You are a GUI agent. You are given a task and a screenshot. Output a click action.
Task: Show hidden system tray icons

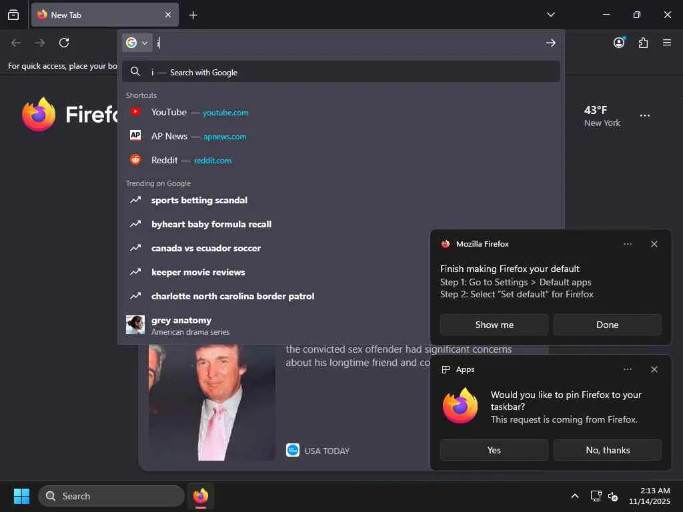click(574, 496)
